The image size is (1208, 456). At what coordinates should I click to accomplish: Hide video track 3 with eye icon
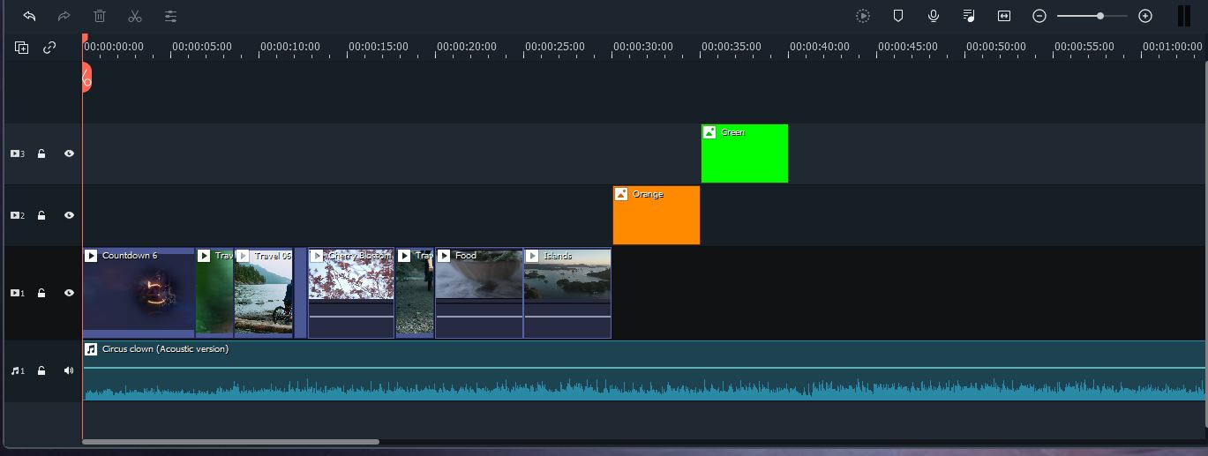tap(69, 153)
